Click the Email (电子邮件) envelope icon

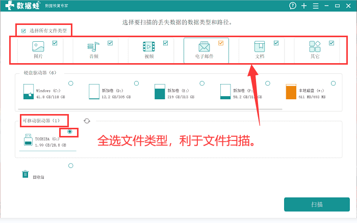coord(205,47)
